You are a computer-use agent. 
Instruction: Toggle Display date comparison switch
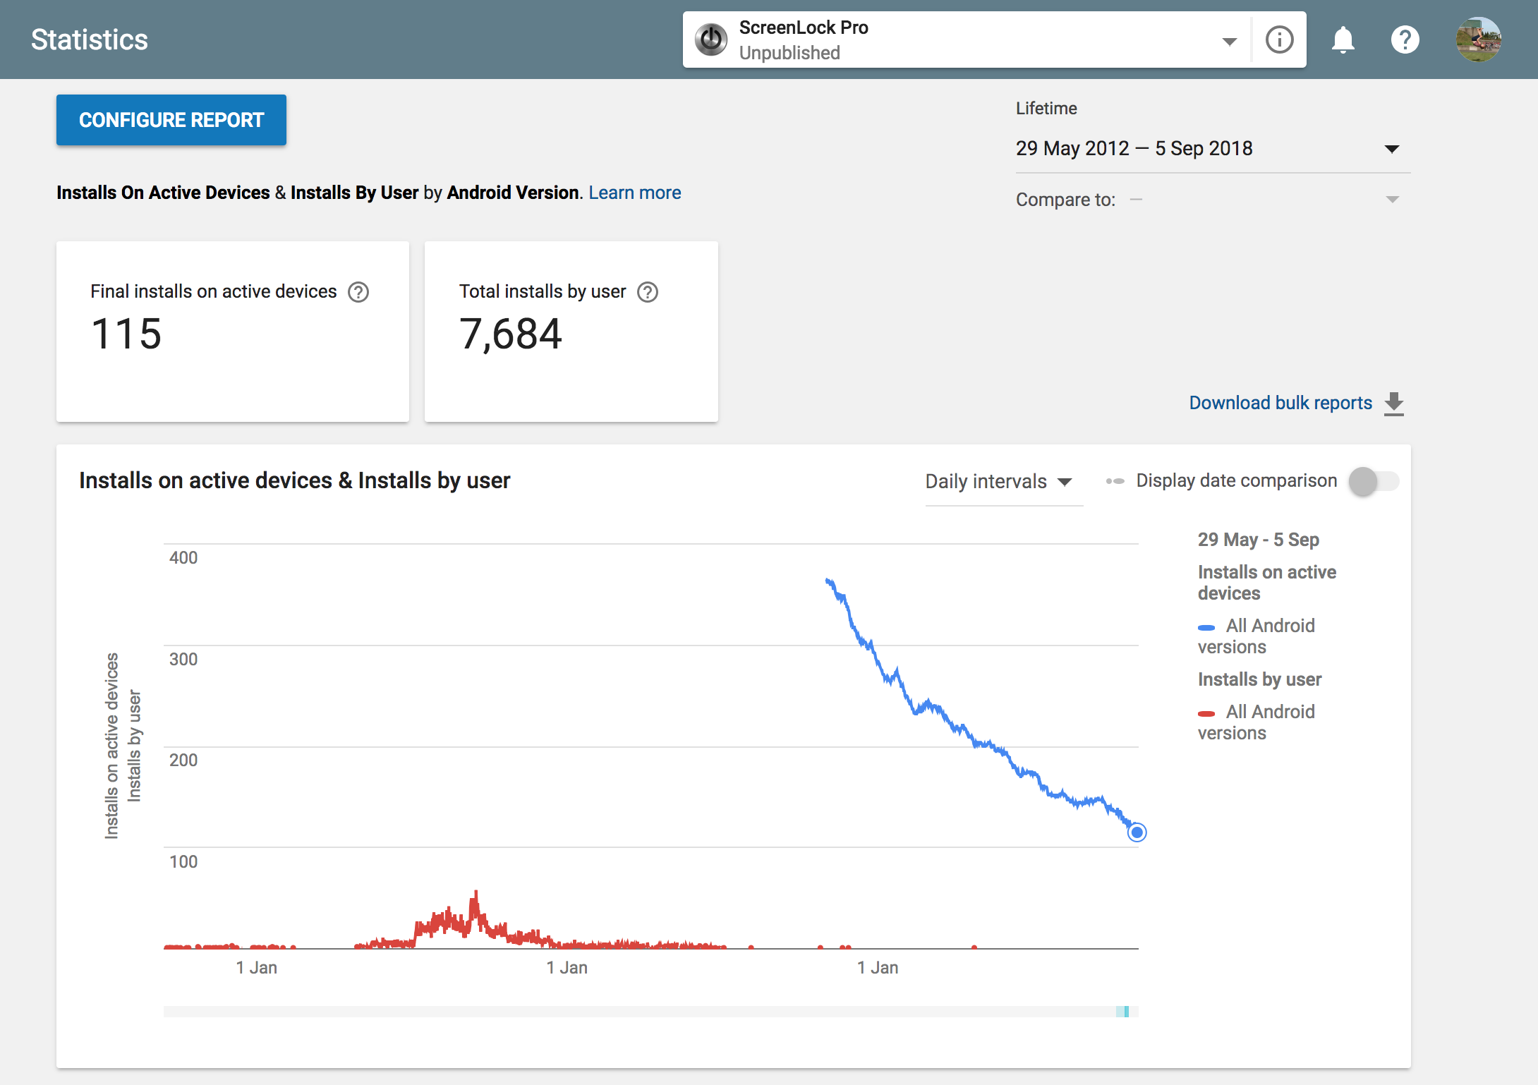pos(1373,481)
